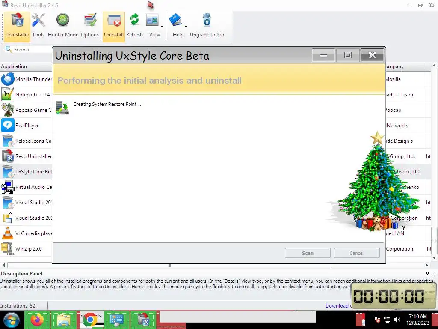Open Firefox from the taskbar

coord(37,320)
